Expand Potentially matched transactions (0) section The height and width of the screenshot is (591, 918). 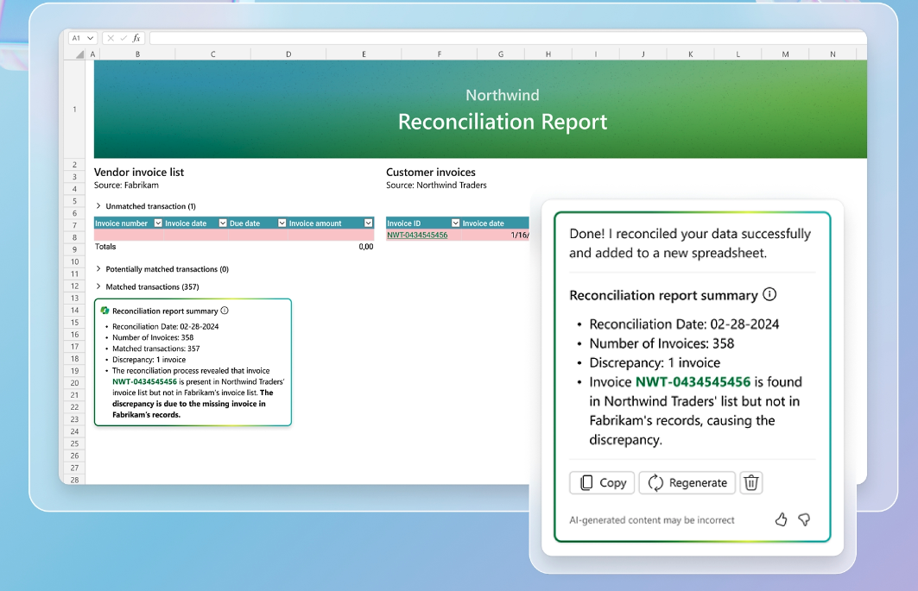[x=98, y=269]
